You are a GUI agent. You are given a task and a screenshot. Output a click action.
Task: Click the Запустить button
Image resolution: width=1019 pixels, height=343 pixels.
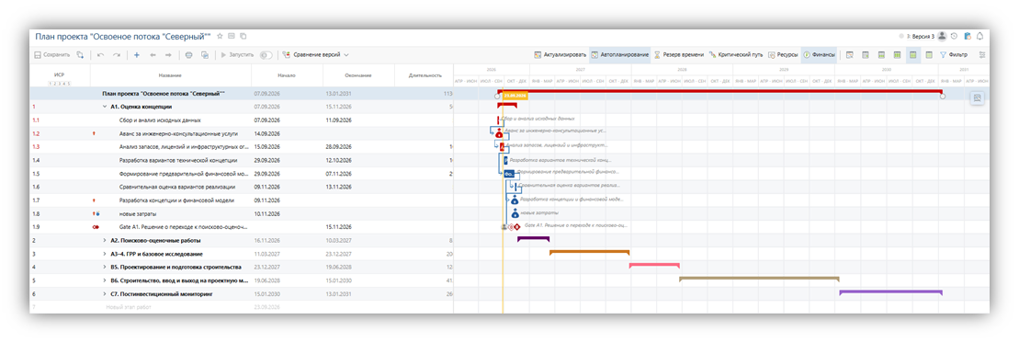(x=237, y=55)
